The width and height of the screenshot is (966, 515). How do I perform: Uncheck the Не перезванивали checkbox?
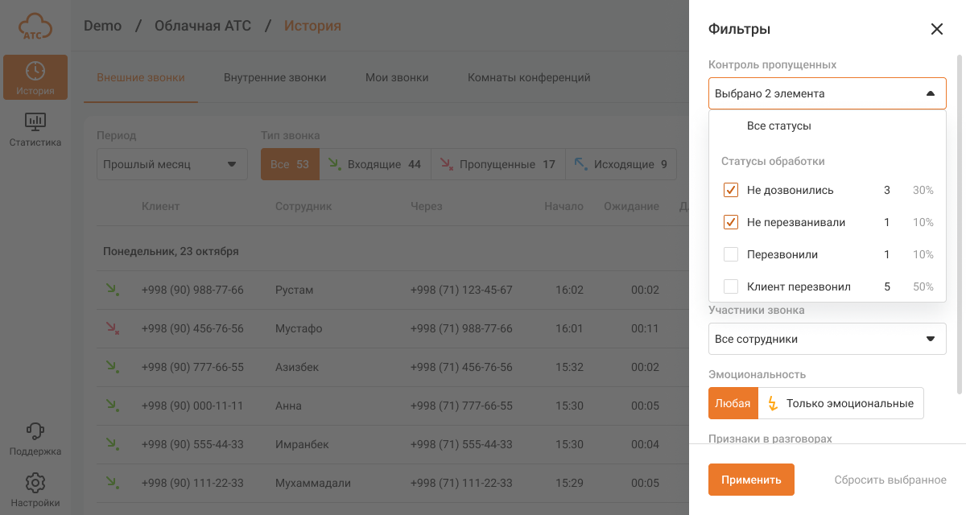coord(731,222)
